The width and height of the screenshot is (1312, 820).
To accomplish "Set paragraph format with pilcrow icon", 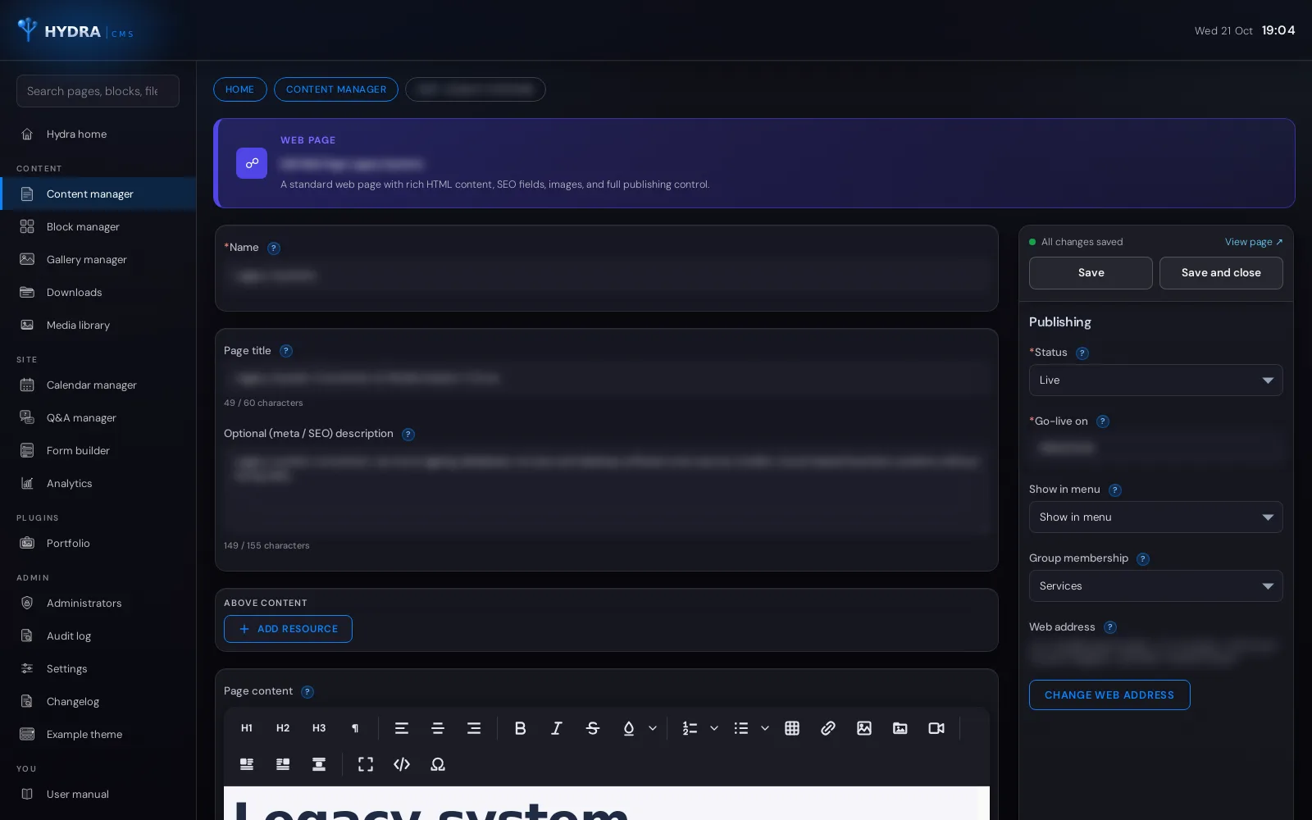I will click(355, 728).
